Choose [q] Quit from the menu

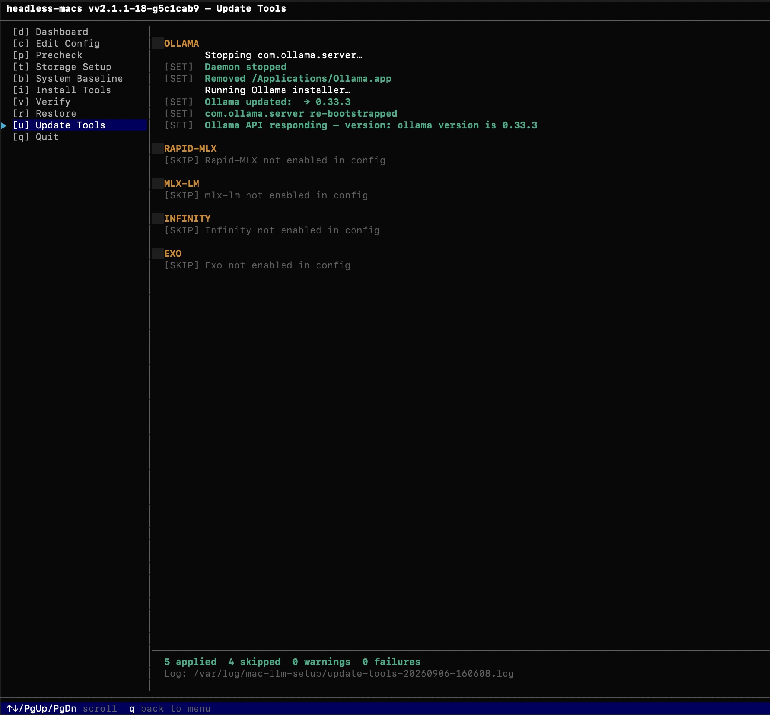(36, 137)
